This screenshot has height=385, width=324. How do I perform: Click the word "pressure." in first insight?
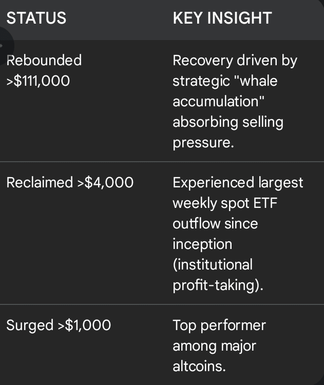(x=203, y=143)
